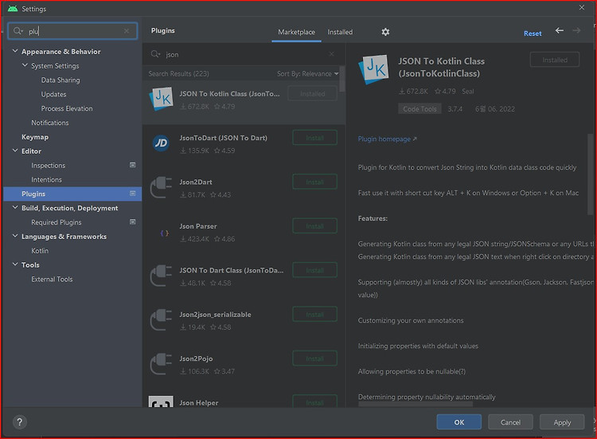This screenshot has width=597, height=439.
Task: Open Updates settings
Action: [53, 94]
